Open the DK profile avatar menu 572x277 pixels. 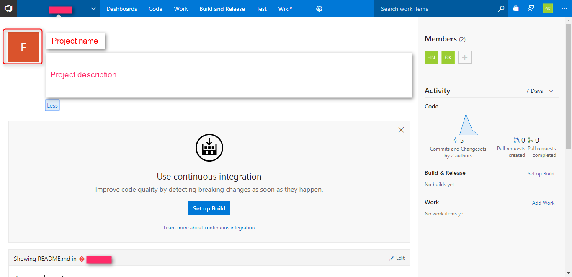point(547,8)
